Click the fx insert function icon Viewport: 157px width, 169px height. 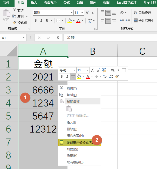(58, 38)
